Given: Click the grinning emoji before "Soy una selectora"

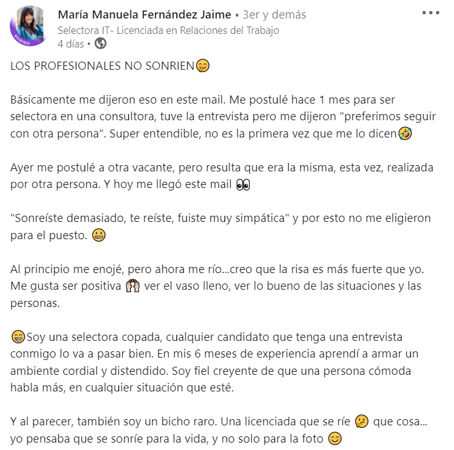Looking at the screenshot, I should [17, 337].
